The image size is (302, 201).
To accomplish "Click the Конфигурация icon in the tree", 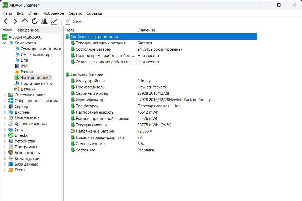I will 11,158.
